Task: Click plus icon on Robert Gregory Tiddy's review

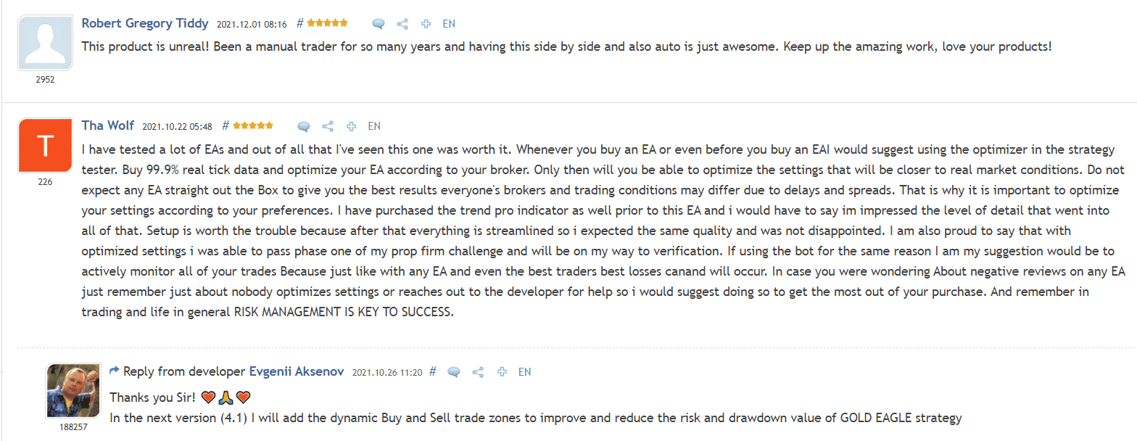Action: pos(426,23)
